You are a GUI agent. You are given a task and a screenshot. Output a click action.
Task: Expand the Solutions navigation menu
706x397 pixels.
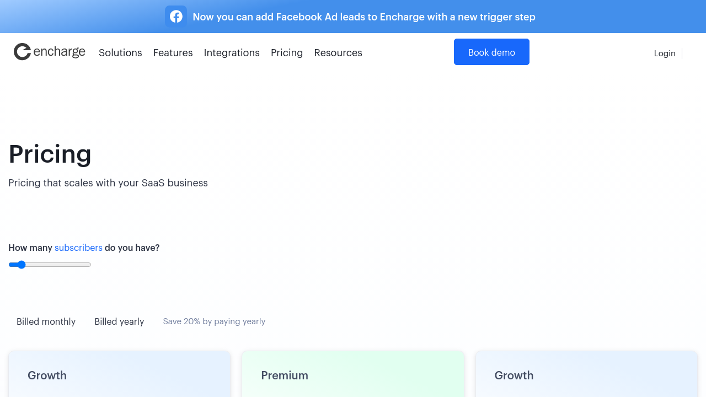120,53
